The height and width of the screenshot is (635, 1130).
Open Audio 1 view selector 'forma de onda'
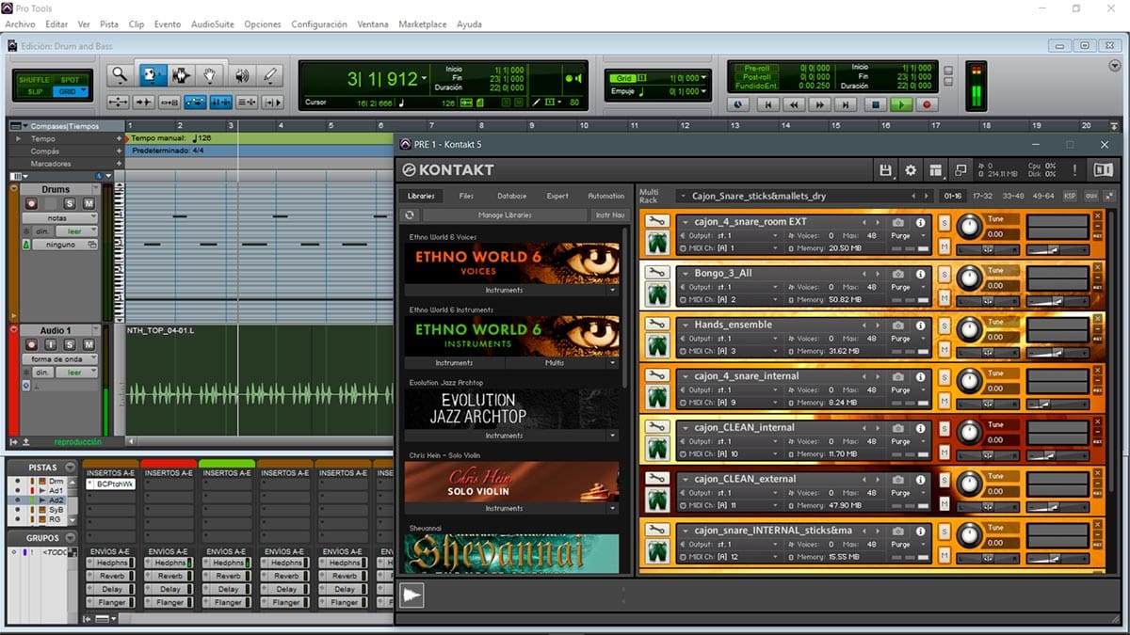(58, 358)
